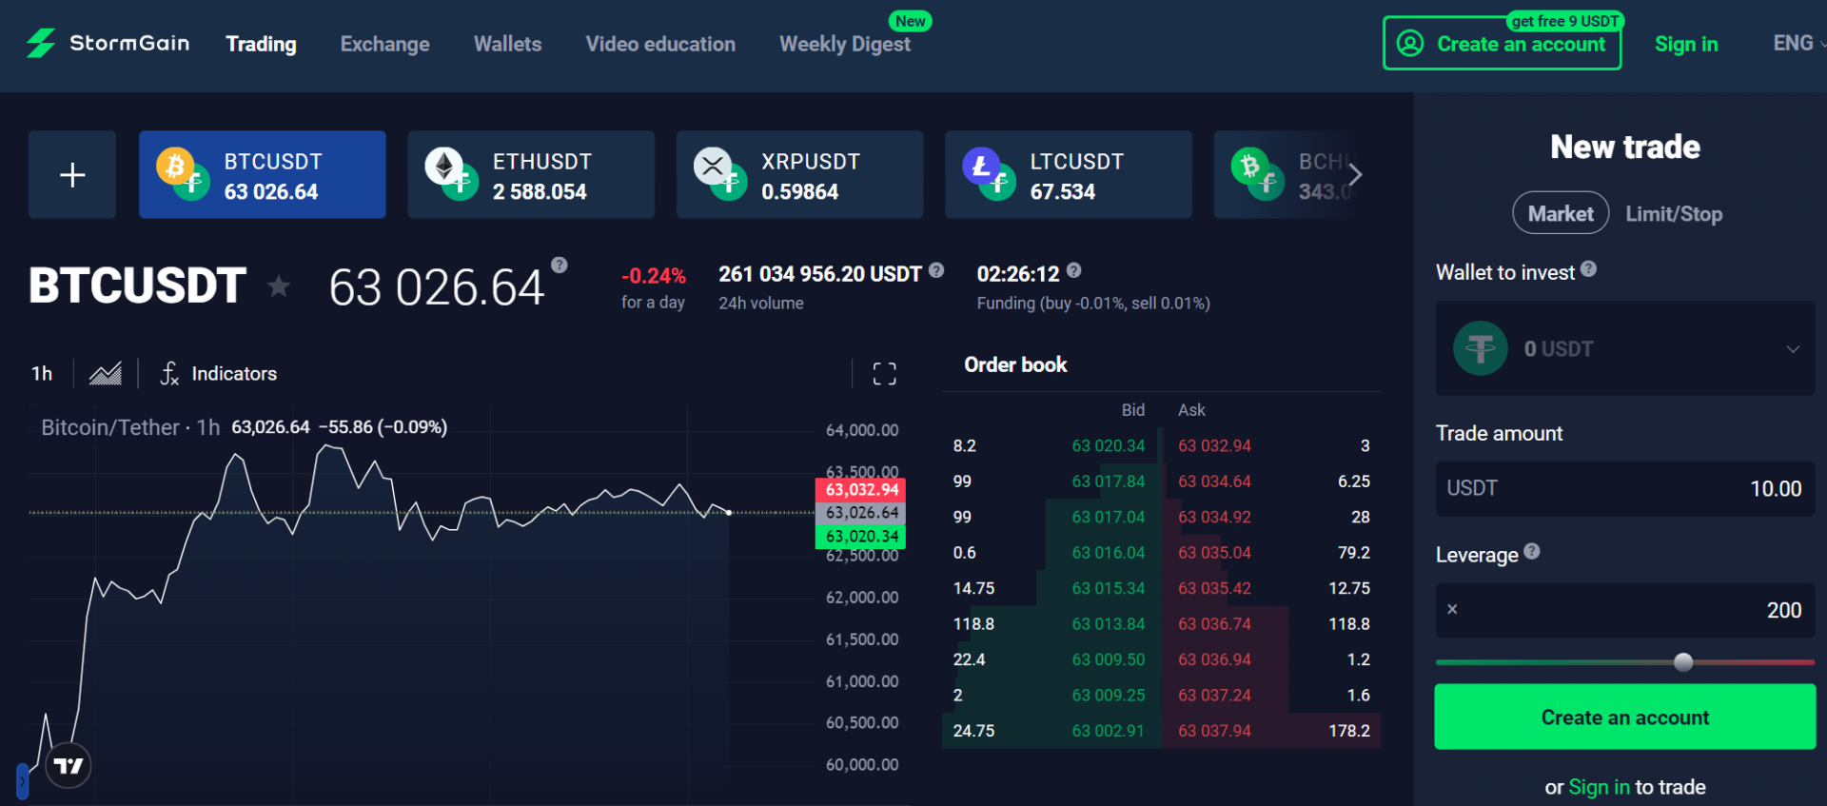Adjust the leverage slider handle
The image size is (1827, 806).
pos(1683,662)
